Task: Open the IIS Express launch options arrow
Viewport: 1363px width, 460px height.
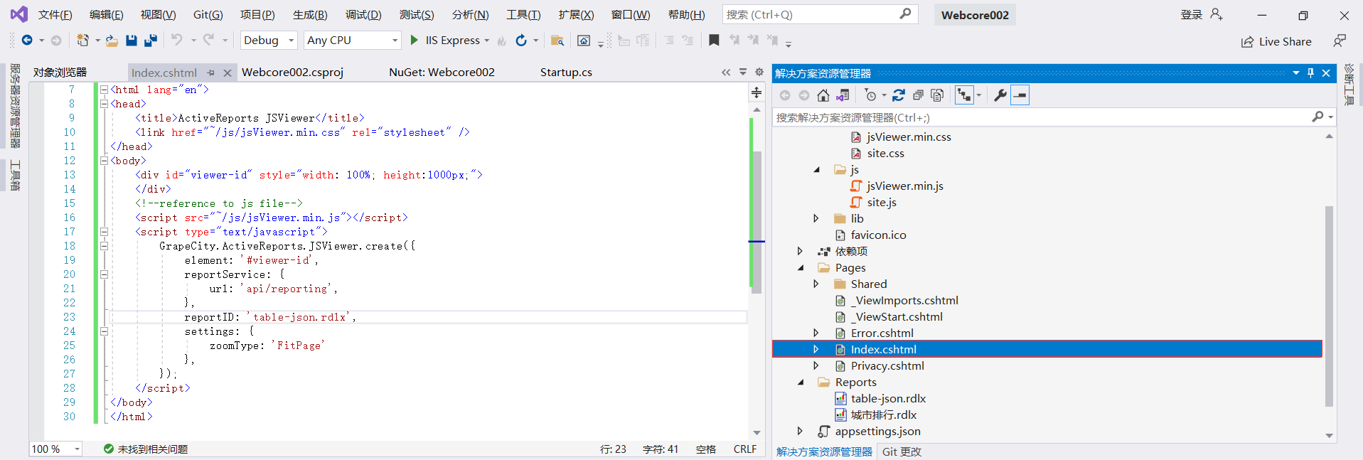Action: click(487, 41)
